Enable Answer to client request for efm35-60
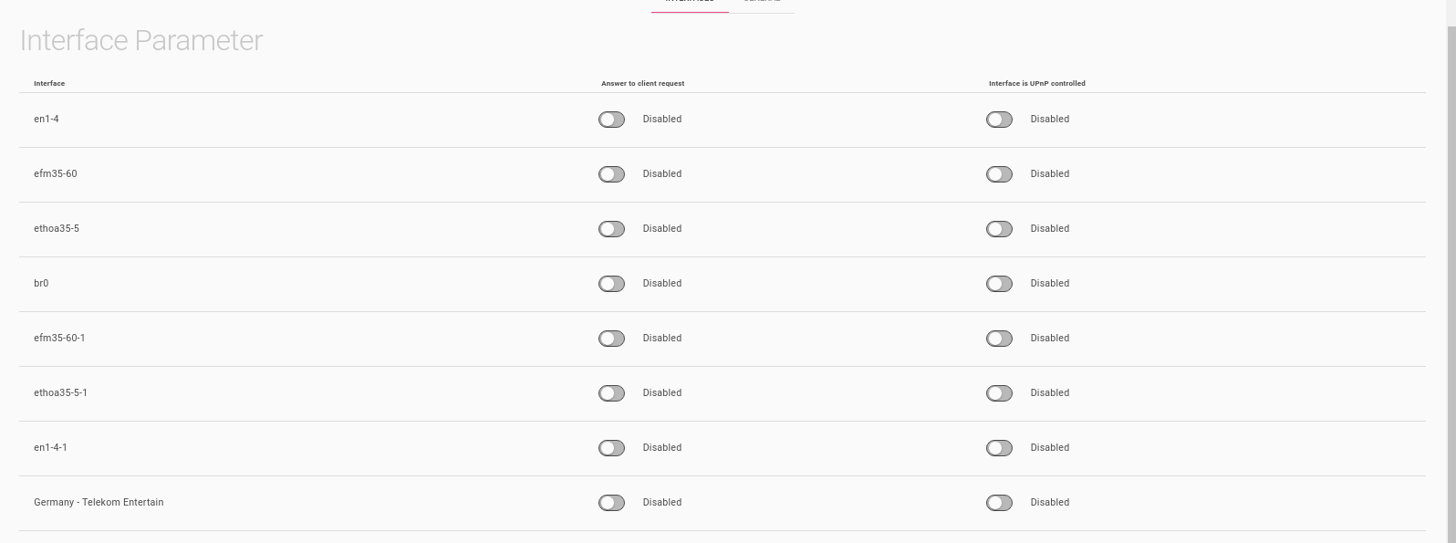1456x543 pixels. [x=611, y=174]
